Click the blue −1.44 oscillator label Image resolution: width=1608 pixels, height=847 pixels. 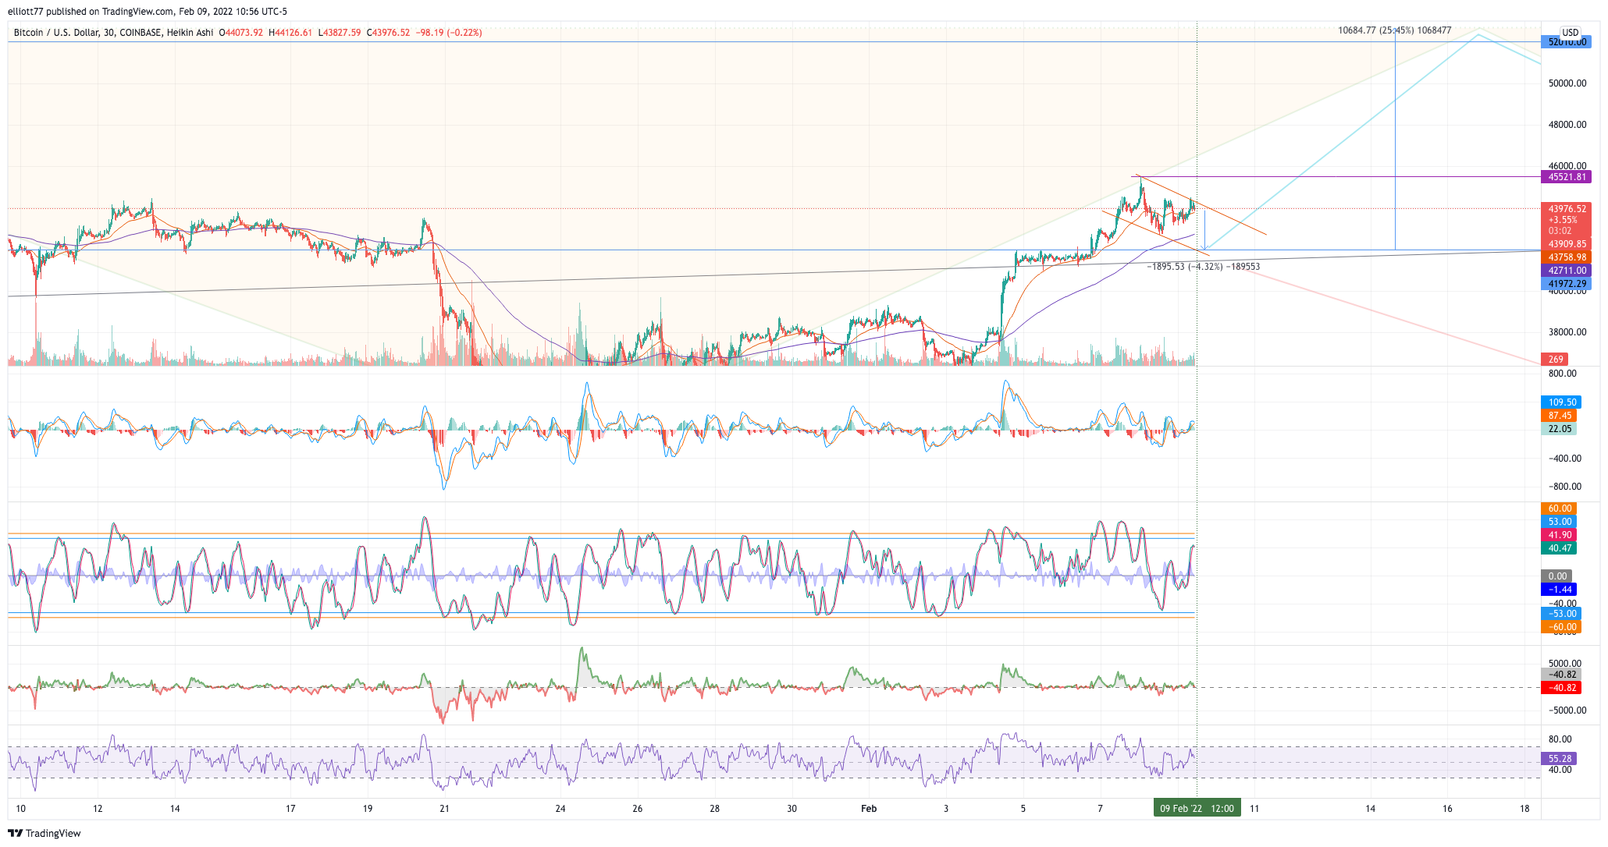1559,590
